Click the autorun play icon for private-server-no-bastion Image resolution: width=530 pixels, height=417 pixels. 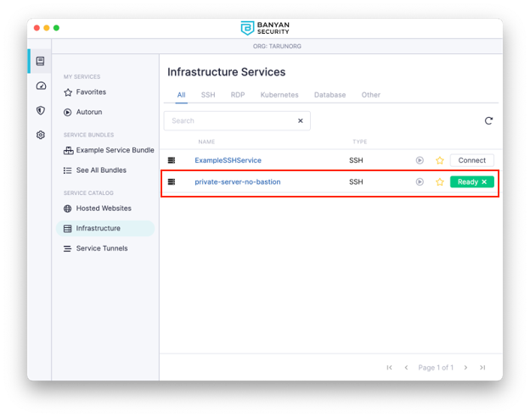click(420, 182)
